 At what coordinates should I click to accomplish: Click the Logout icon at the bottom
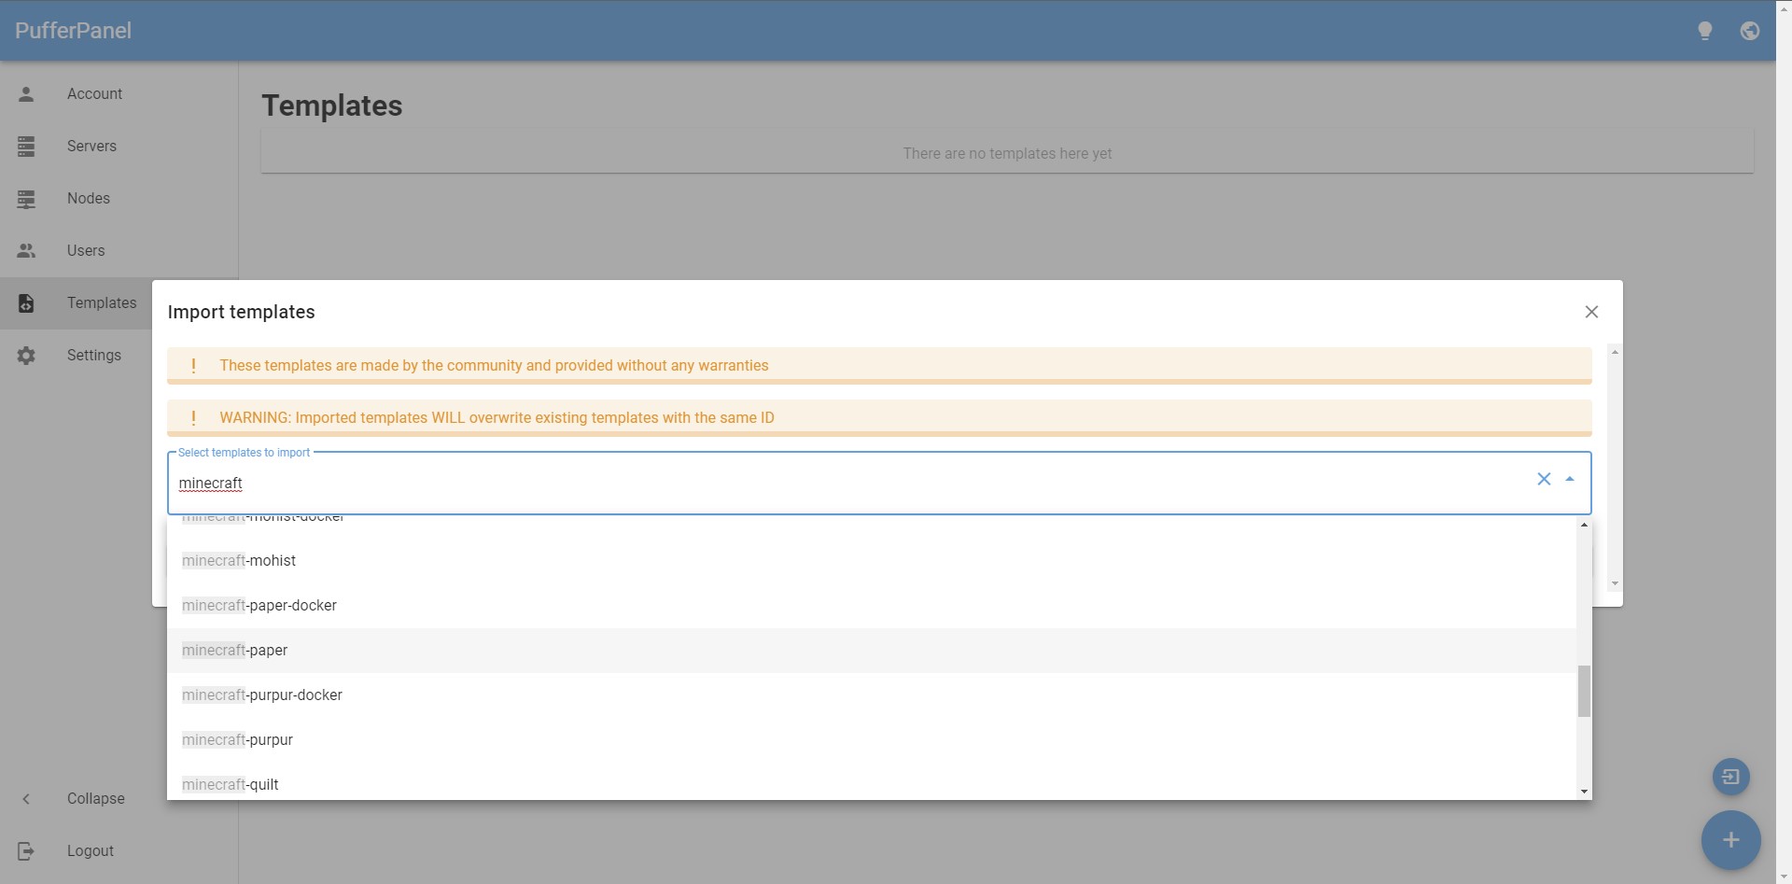click(x=26, y=850)
